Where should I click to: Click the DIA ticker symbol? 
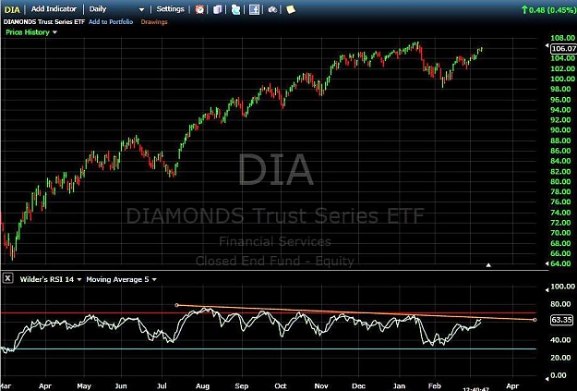pos(12,9)
